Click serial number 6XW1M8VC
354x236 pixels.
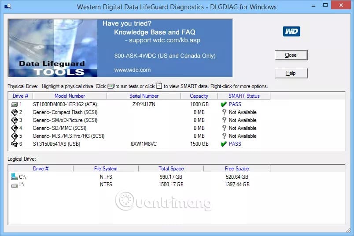click(144, 144)
